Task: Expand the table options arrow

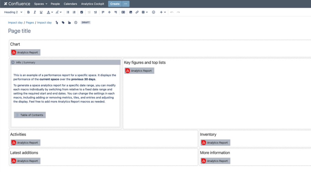Action: point(147,12)
